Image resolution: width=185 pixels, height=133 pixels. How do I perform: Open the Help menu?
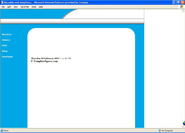pos(41,7)
